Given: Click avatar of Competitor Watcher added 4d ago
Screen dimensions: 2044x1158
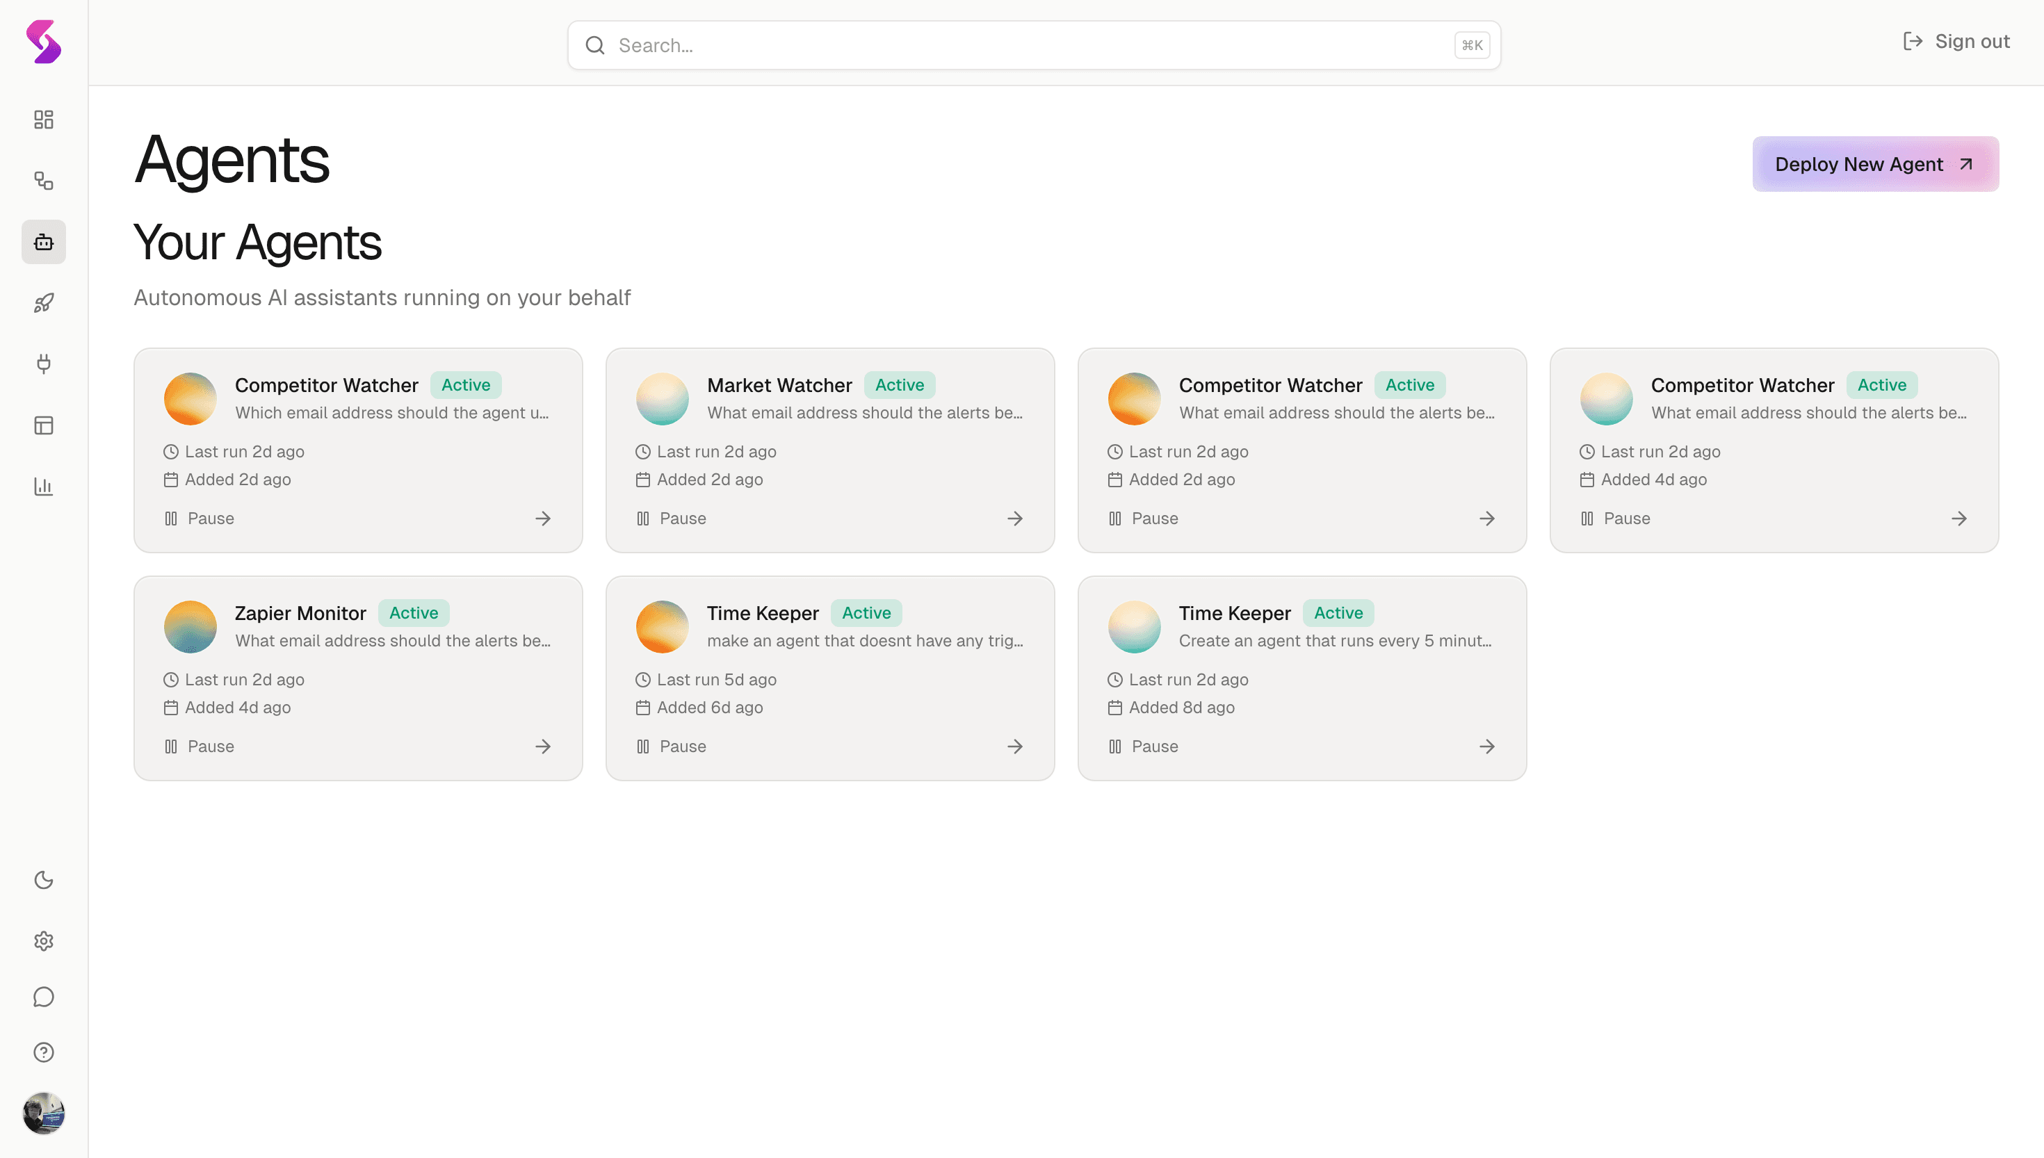Looking at the screenshot, I should (1607, 399).
